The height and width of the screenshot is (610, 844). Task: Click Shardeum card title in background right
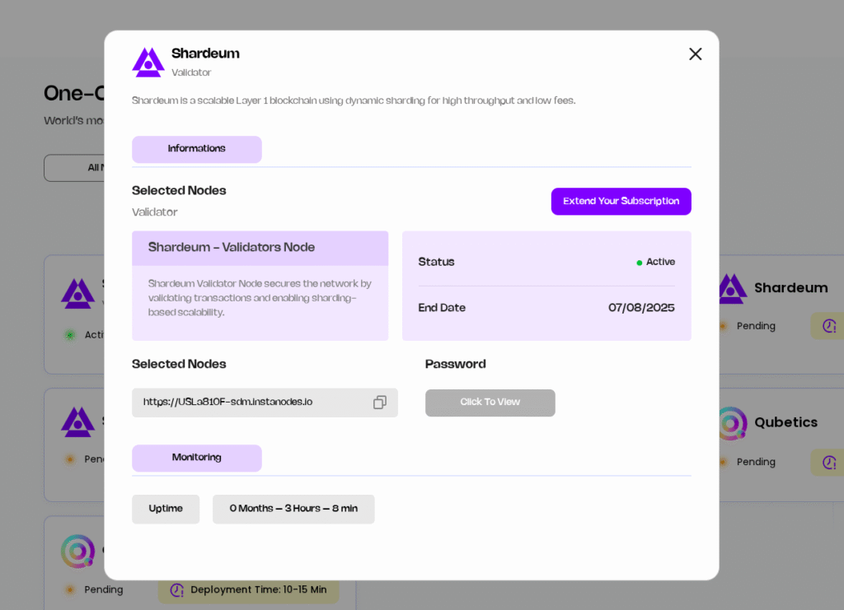[x=790, y=287]
